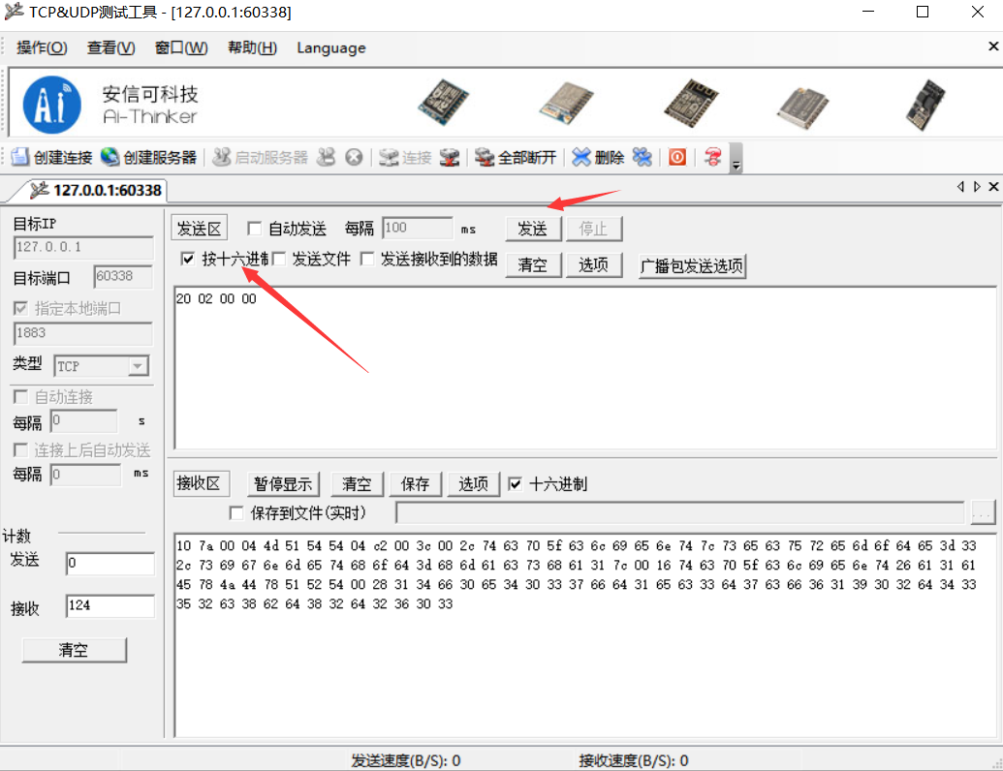Click the toolbar overflow dropdown arrow
The width and height of the screenshot is (1003, 771).
pyautogui.click(x=735, y=163)
